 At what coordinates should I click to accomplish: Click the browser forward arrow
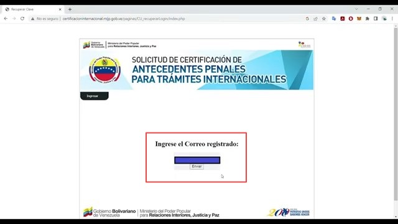tap(14, 19)
